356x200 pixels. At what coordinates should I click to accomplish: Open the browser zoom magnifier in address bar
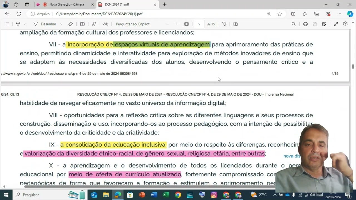tap(269, 14)
